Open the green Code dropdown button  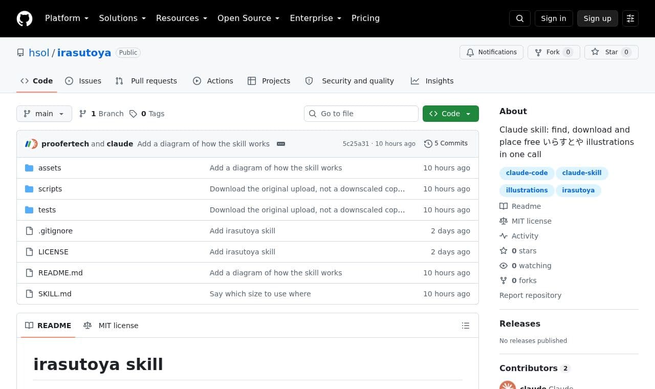(x=451, y=114)
